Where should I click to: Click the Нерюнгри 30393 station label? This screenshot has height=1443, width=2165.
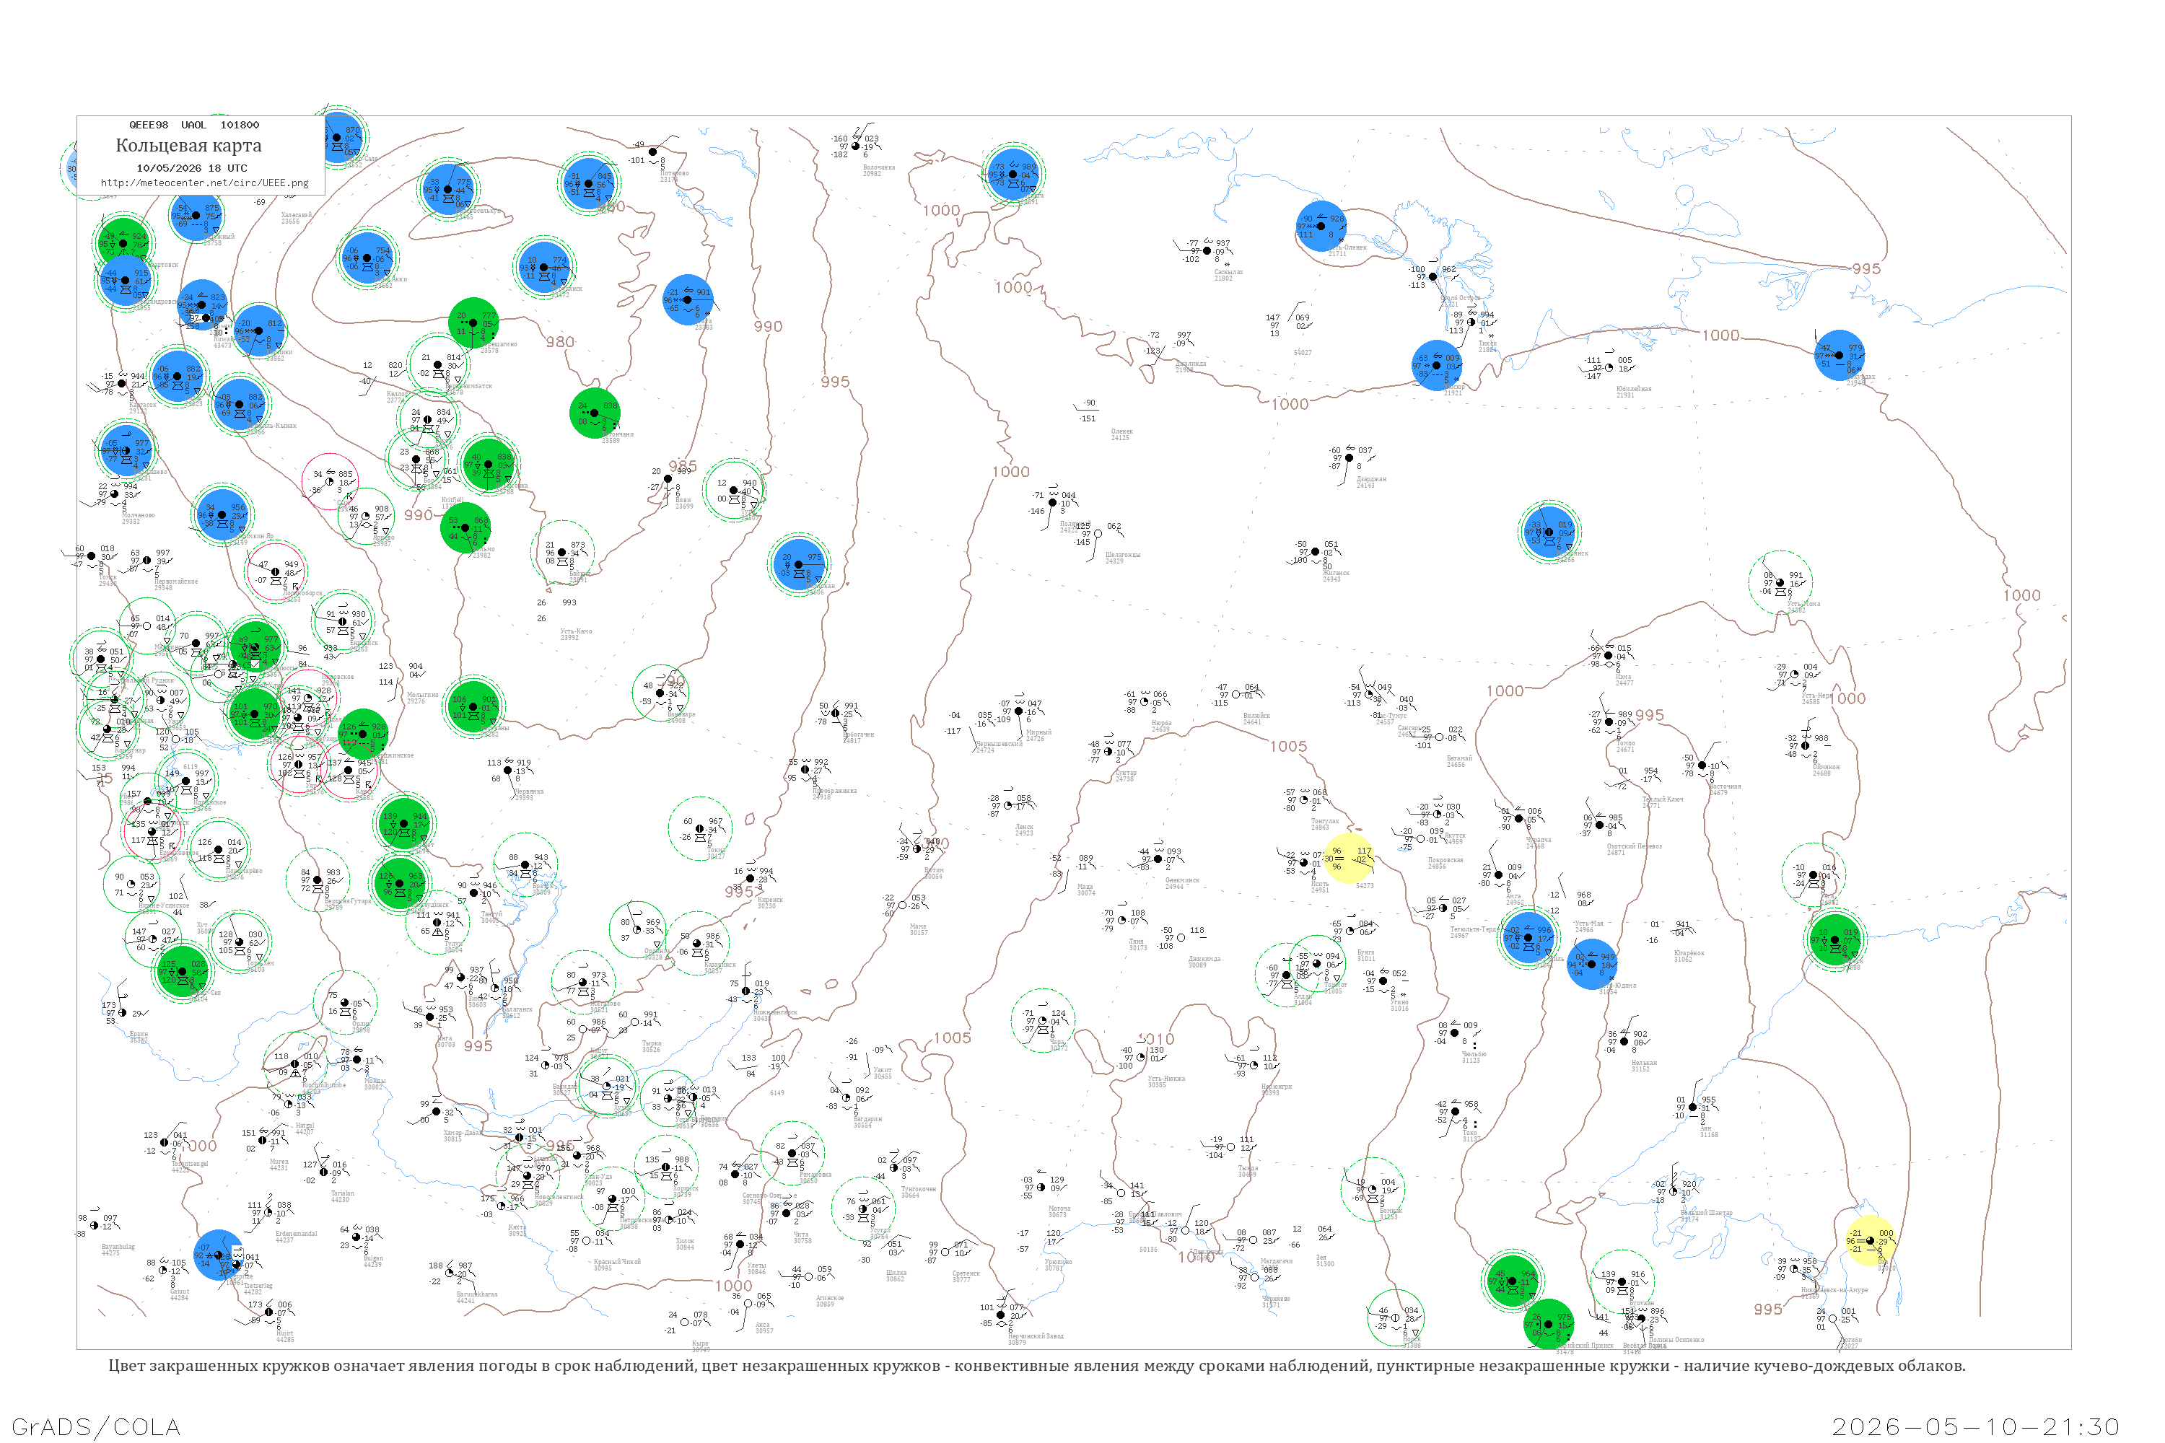(1277, 1089)
